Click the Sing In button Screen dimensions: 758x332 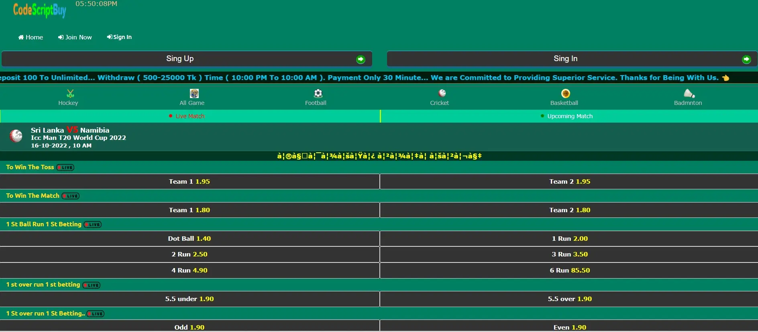point(572,59)
